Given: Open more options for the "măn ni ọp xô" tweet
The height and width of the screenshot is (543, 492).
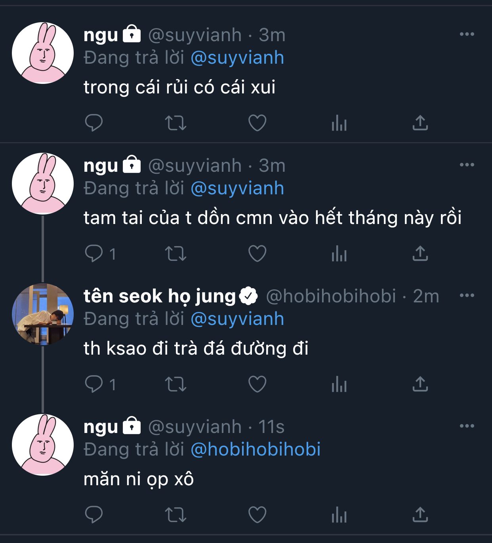Looking at the screenshot, I should [467, 426].
